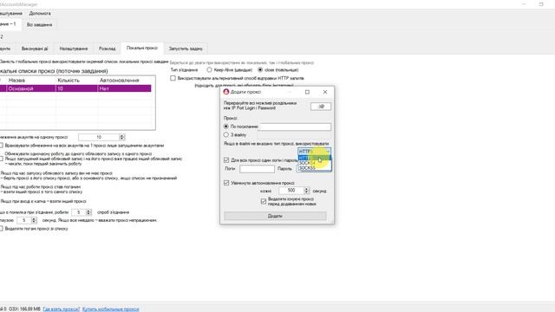Restore the main AccountsManager window

pos(541,4)
